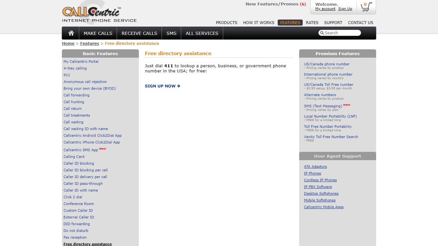Image resolution: width=438 pixels, height=246 pixels.
Task: Open the Callcentric Mobile Apps link
Action: [324, 207]
